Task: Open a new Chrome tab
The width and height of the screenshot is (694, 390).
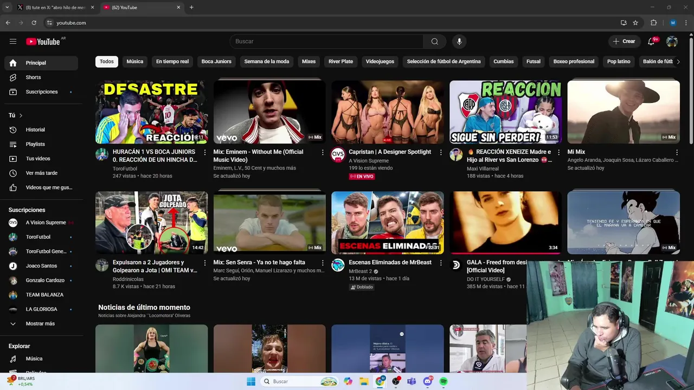Action: pos(191,8)
